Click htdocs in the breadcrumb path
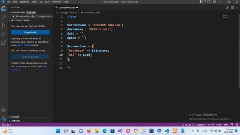 tap(74, 12)
